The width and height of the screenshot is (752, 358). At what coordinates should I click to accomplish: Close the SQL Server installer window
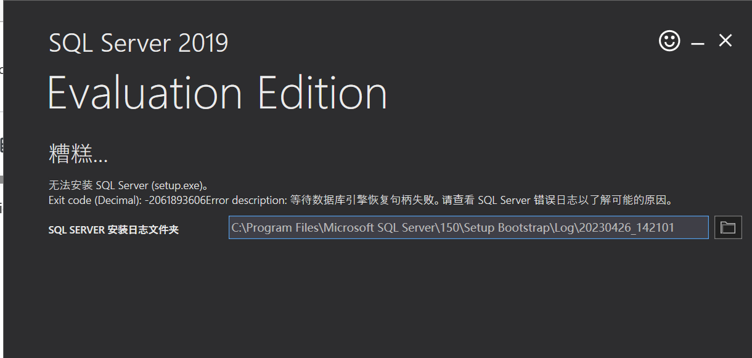point(725,41)
